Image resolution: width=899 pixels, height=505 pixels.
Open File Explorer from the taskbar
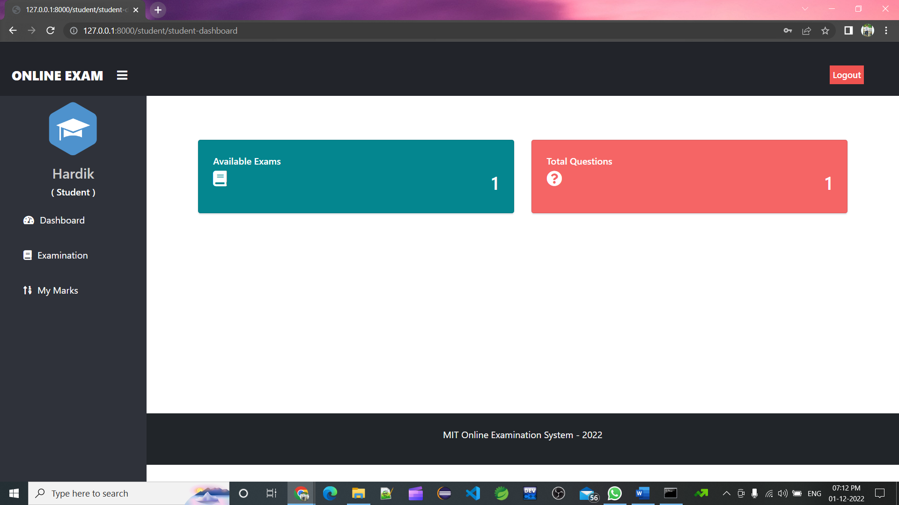359,493
